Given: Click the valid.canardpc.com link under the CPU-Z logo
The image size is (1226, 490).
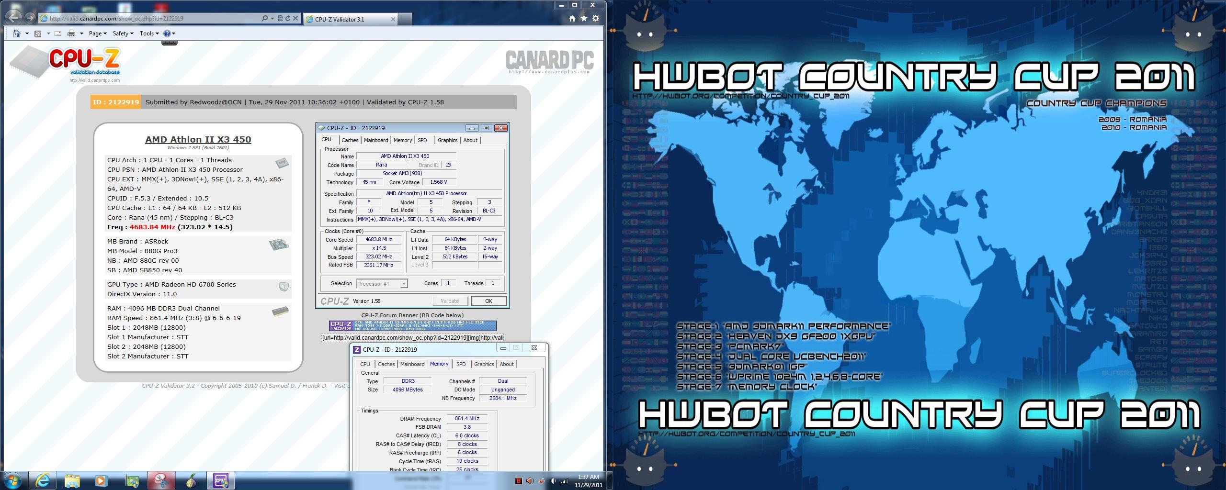Looking at the screenshot, I should click(x=95, y=80).
